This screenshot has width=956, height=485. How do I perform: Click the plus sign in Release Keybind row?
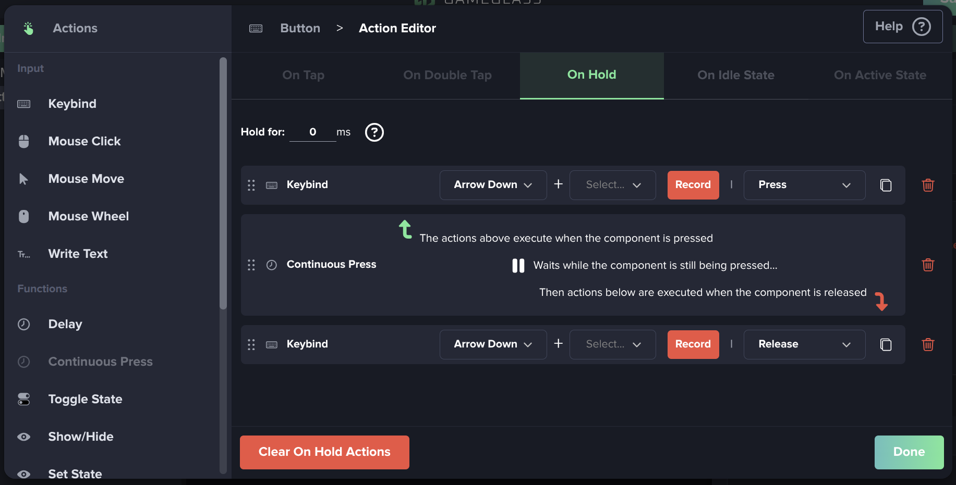[x=558, y=343]
